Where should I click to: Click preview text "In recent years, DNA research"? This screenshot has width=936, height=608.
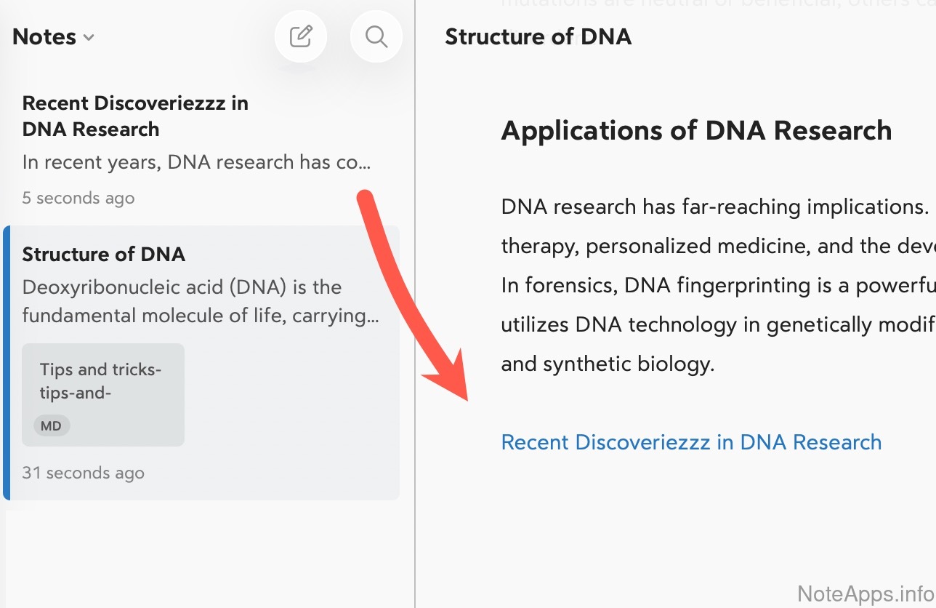click(196, 162)
